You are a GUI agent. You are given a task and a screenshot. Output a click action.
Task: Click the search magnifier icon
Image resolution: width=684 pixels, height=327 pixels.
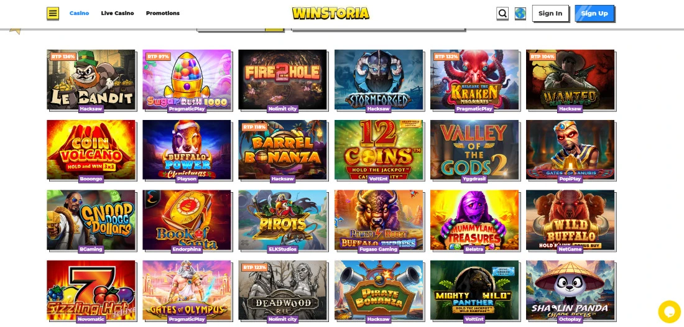(x=502, y=14)
